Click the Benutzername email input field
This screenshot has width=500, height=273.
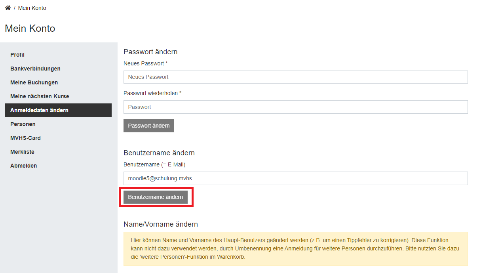pos(296,178)
